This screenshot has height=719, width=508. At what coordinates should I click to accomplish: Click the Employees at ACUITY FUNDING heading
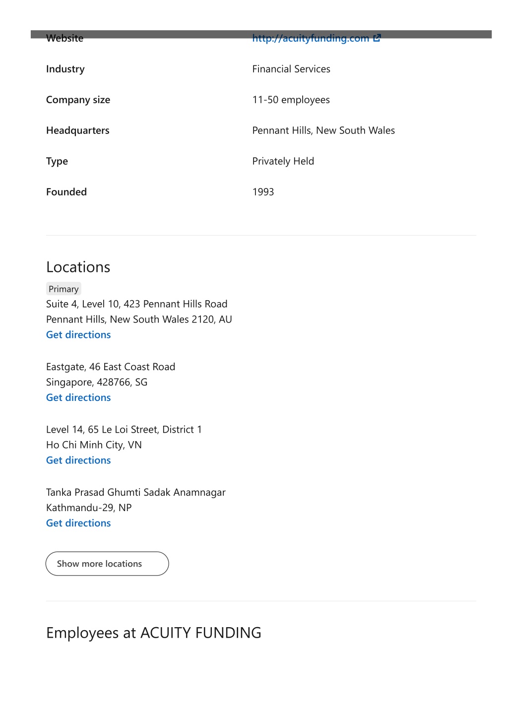click(153, 633)
